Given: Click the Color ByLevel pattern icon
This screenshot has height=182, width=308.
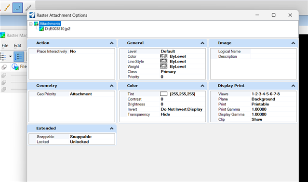Looking at the screenshot, I should click(x=163, y=56).
